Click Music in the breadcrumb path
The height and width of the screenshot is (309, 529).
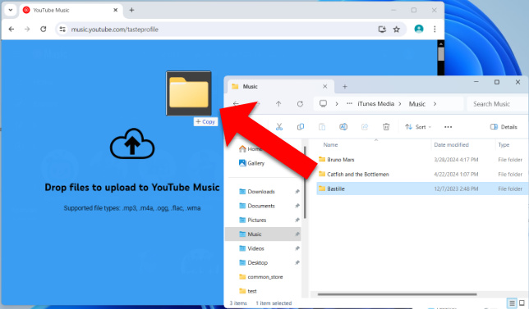pos(417,103)
